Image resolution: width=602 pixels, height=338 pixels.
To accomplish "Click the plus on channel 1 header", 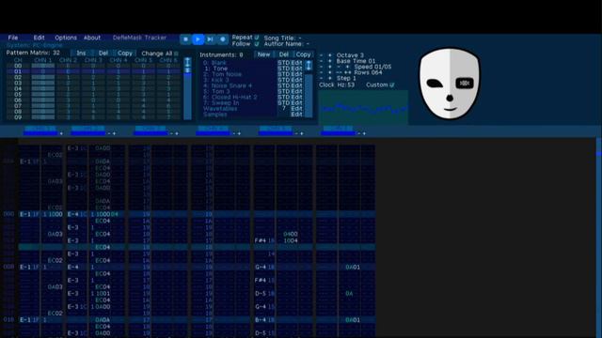I will coord(61,133).
